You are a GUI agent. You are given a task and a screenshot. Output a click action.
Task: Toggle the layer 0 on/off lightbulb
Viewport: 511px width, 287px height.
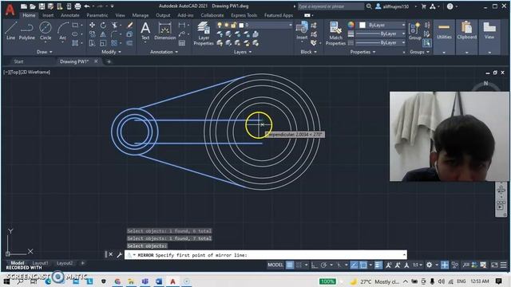220,25
